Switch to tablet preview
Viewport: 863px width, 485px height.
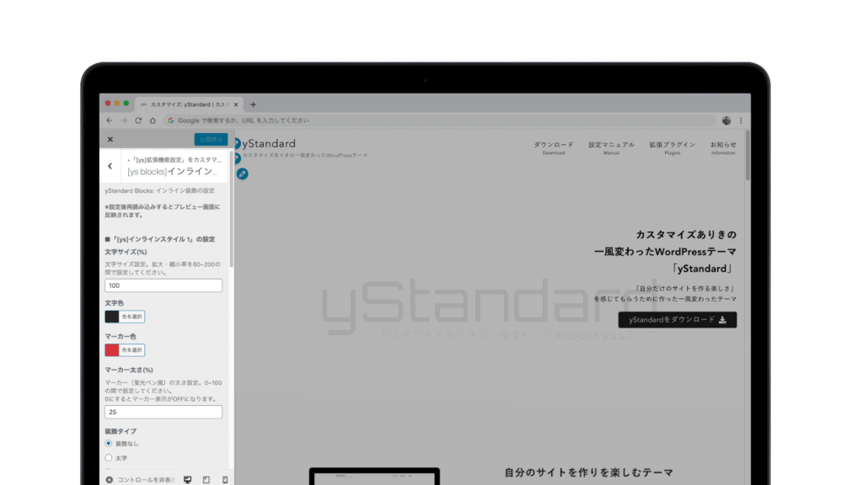[x=206, y=479]
